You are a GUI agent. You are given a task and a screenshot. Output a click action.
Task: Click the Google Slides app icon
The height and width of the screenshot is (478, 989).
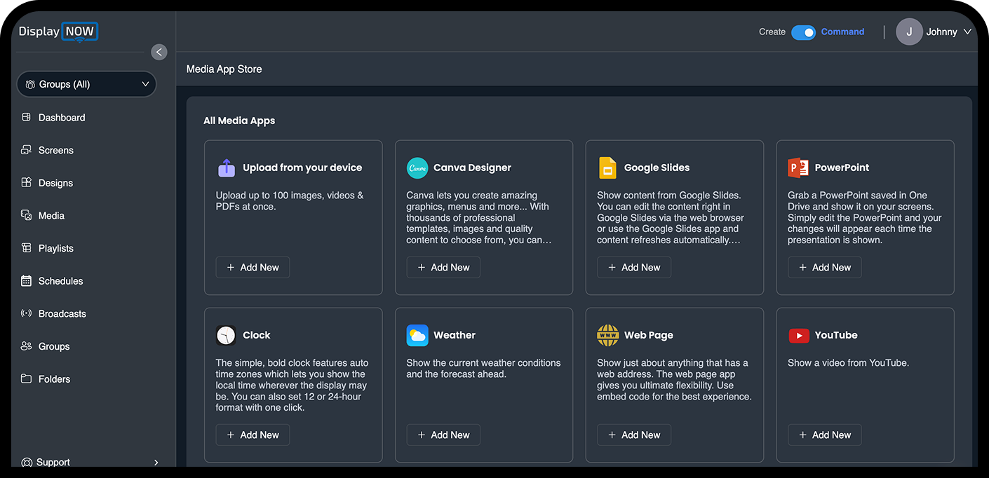(x=607, y=168)
